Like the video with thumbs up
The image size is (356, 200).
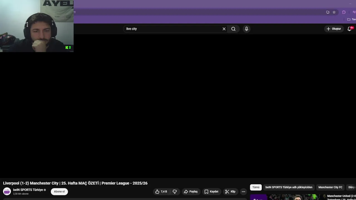[161, 192]
